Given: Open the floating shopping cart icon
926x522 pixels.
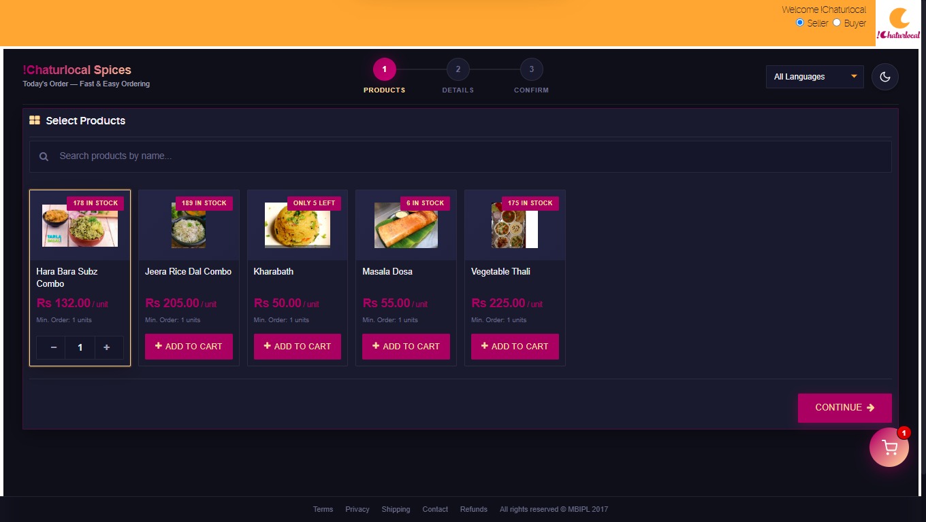Looking at the screenshot, I should [x=889, y=447].
